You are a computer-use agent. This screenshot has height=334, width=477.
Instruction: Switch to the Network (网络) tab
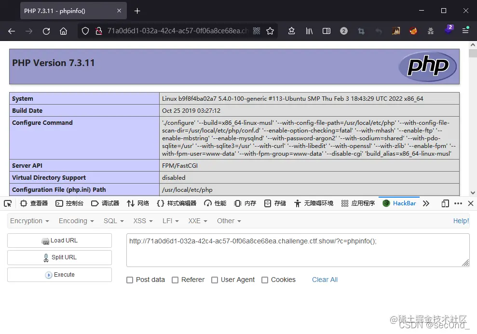(138, 203)
